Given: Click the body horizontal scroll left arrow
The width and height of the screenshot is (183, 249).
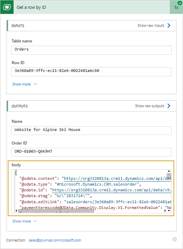Looking at the screenshot, I should pyautogui.click(x=16, y=211).
